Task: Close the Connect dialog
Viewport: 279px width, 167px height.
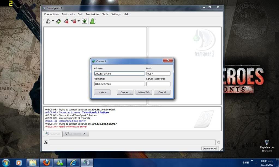Action: tap(168, 60)
